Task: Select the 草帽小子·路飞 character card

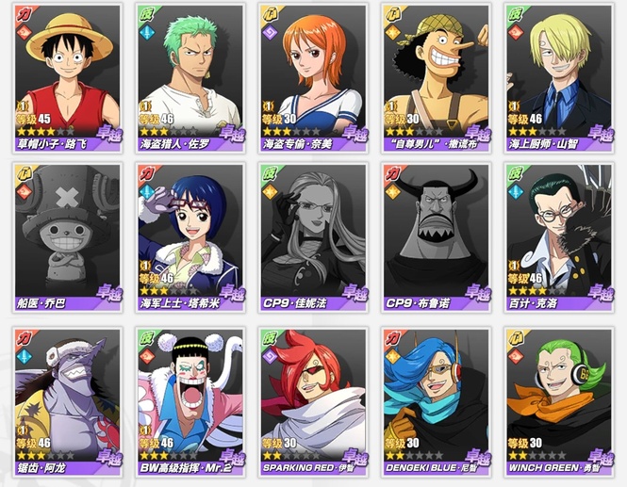Action: (x=68, y=78)
